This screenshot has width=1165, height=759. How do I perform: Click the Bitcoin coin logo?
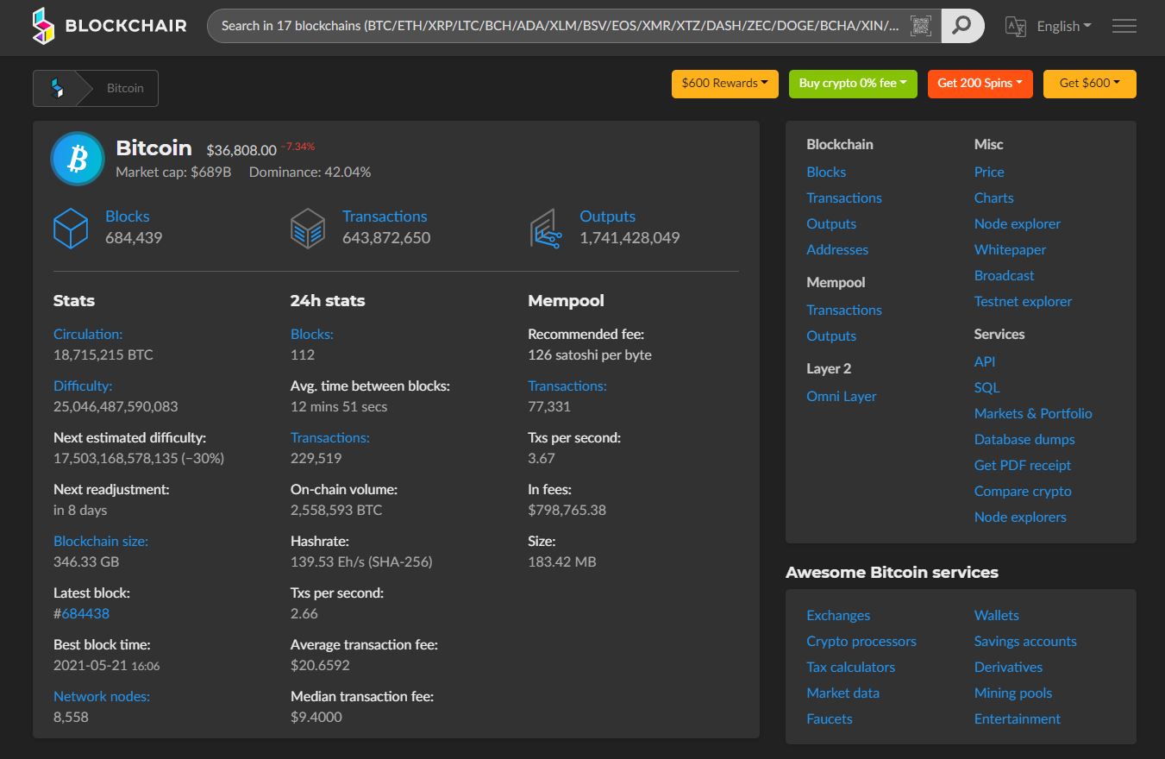pyautogui.click(x=78, y=159)
